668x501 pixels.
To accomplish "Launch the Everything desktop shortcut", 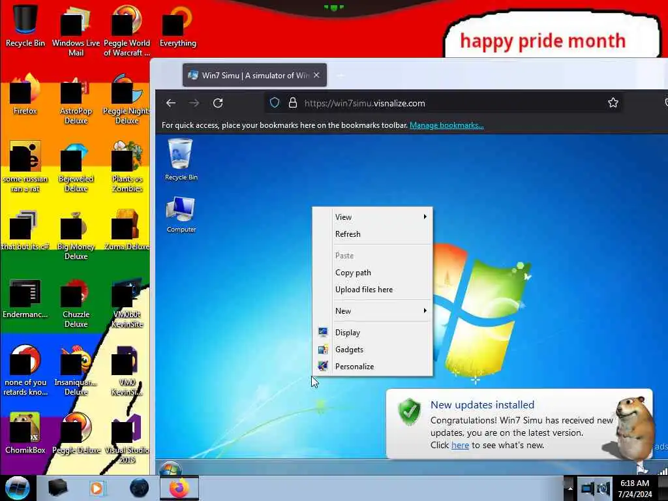I will (x=177, y=25).
